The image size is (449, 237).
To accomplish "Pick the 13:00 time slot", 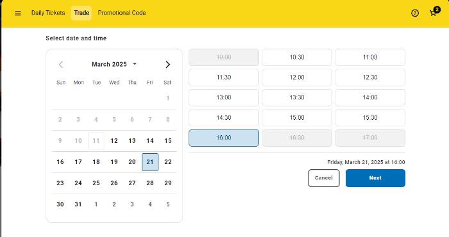I will [x=224, y=97].
